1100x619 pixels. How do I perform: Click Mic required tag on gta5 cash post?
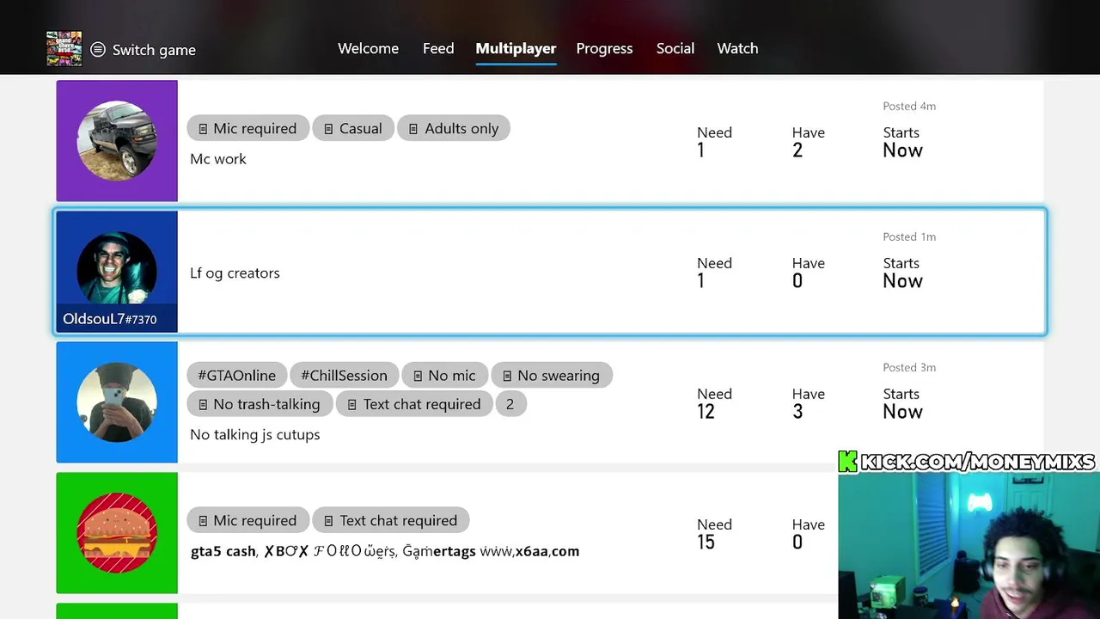click(247, 520)
